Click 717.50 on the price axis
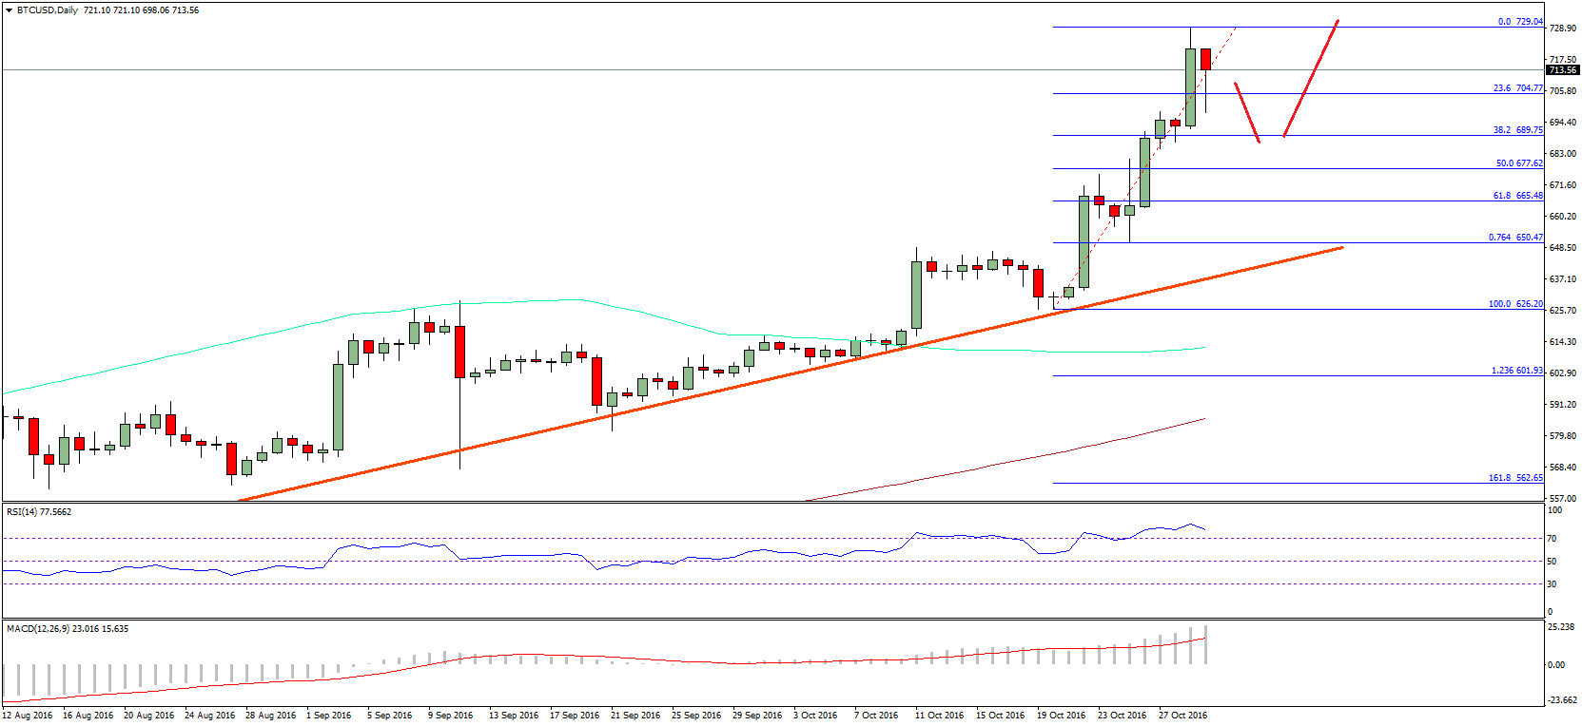Screen dimensions: 1582x726 1563,60
